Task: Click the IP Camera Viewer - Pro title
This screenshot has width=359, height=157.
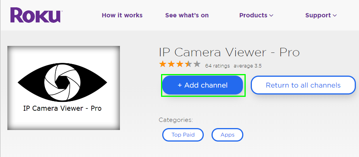Action: [x=229, y=53]
